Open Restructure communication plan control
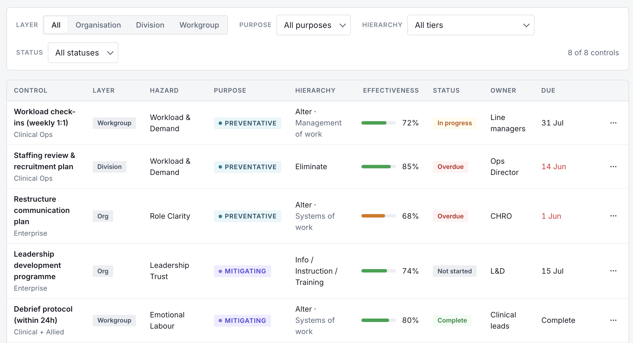The width and height of the screenshot is (633, 343). tap(42, 210)
